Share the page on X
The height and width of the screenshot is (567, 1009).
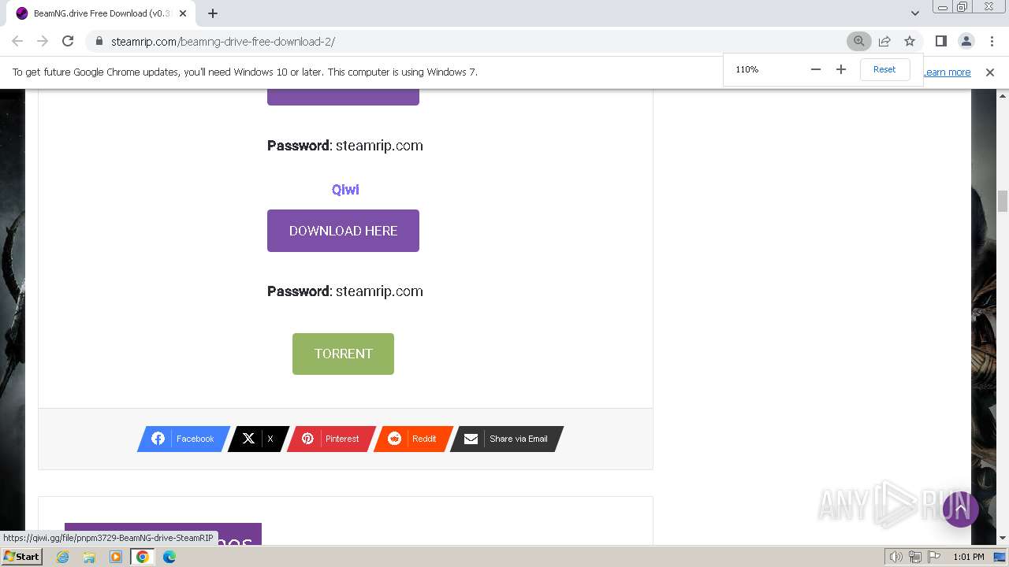click(258, 439)
